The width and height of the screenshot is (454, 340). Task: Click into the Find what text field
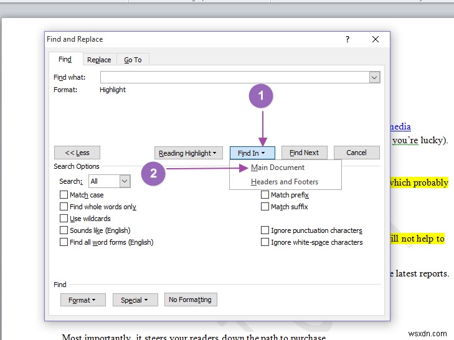[235, 77]
